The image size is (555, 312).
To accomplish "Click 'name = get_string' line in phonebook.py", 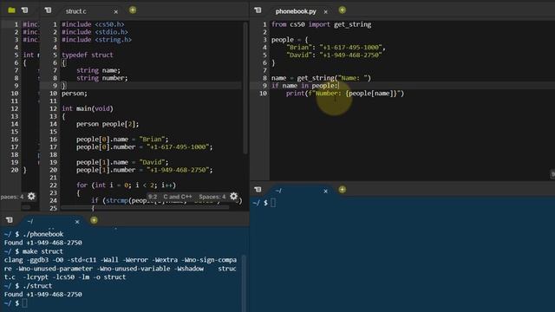I will coord(321,78).
